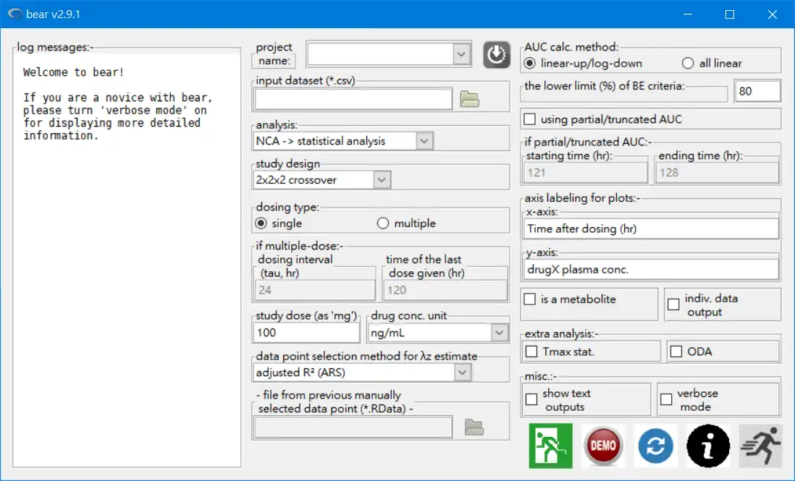Click the ending time (hr) field

coord(717,173)
